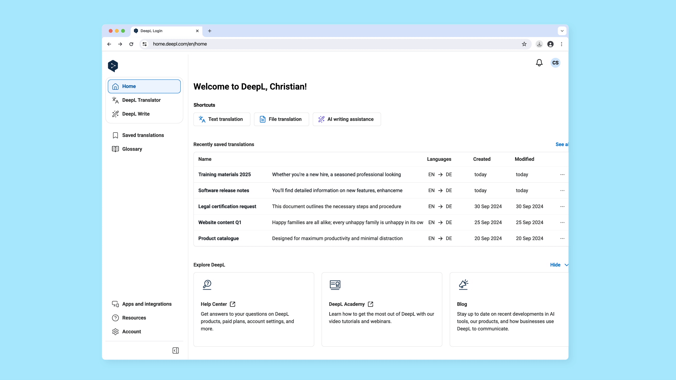The height and width of the screenshot is (380, 676).
Task: Open the CS user avatar menu
Action: (x=555, y=63)
